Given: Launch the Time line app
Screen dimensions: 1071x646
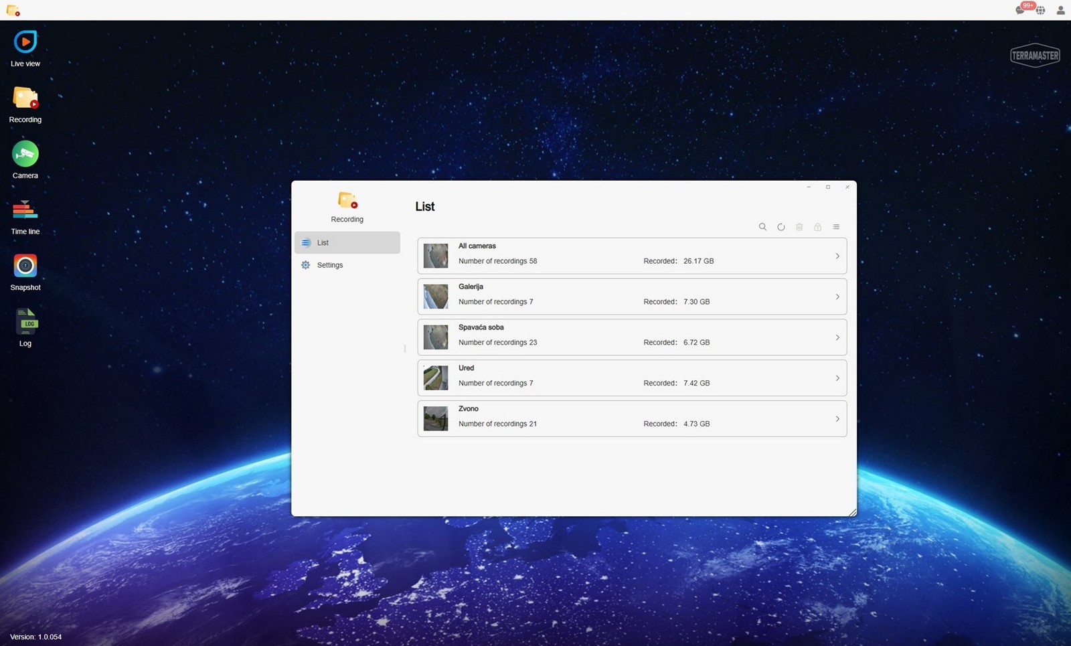Looking at the screenshot, I should [25, 210].
